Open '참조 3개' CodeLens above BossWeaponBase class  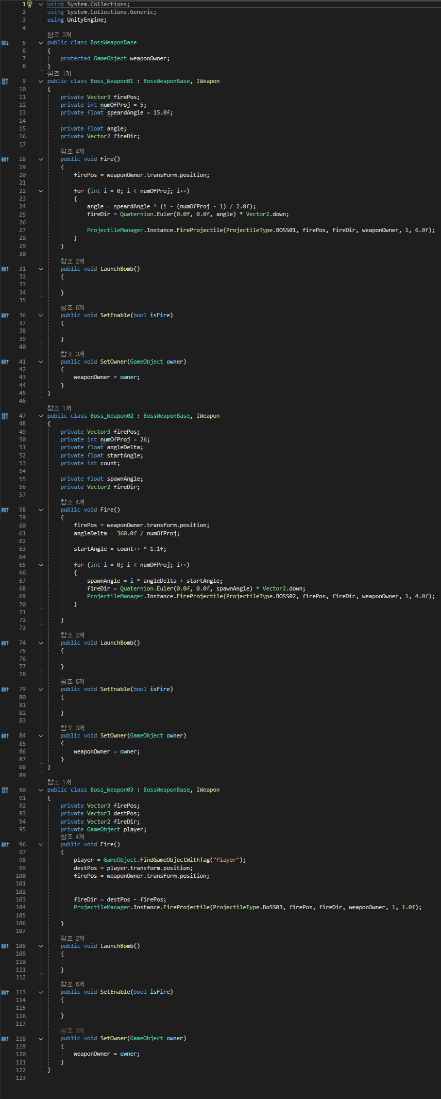pos(59,35)
